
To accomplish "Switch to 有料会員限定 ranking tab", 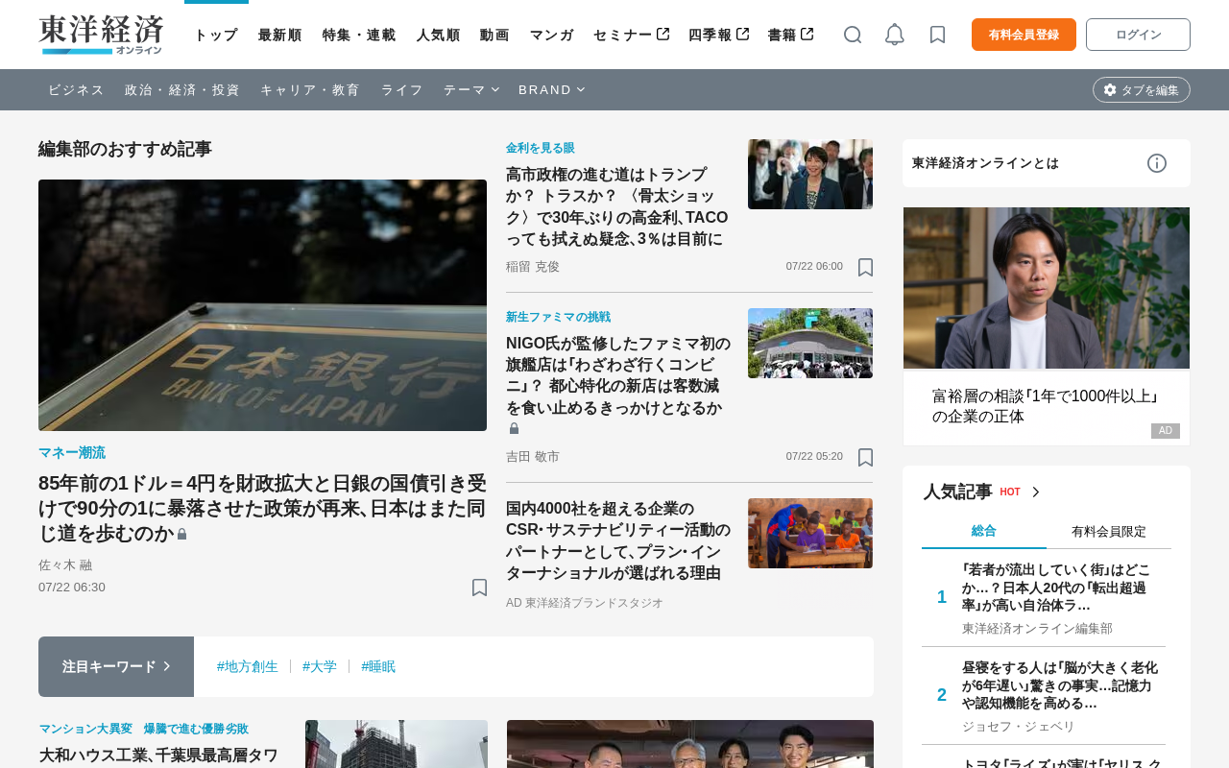I will point(1109,531).
